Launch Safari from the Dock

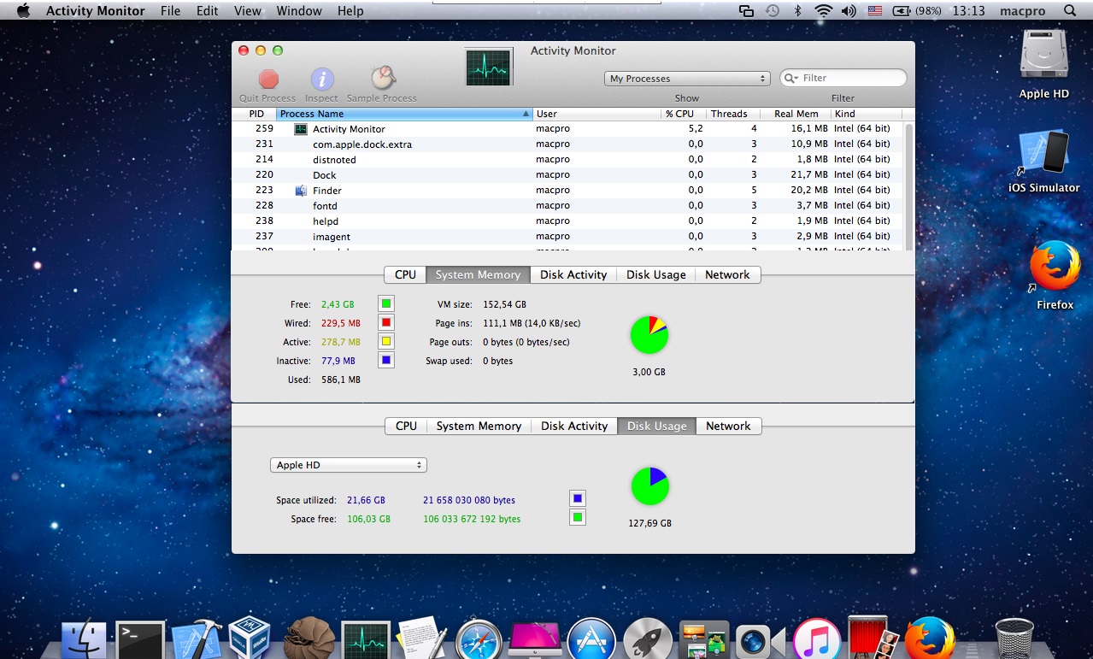coord(479,639)
